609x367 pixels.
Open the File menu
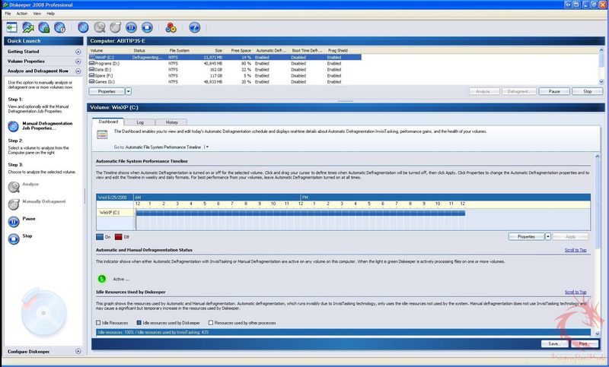click(x=8, y=14)
